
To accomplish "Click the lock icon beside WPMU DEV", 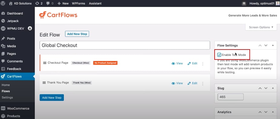I will pos(30,28).
